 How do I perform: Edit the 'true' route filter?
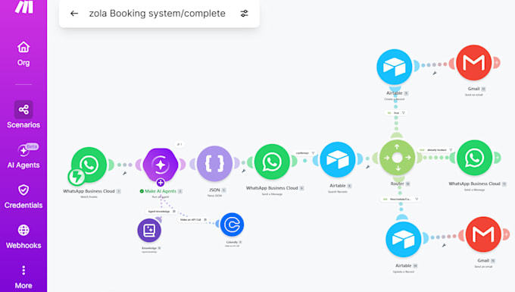pyautogui.click(x=396, y=113)
